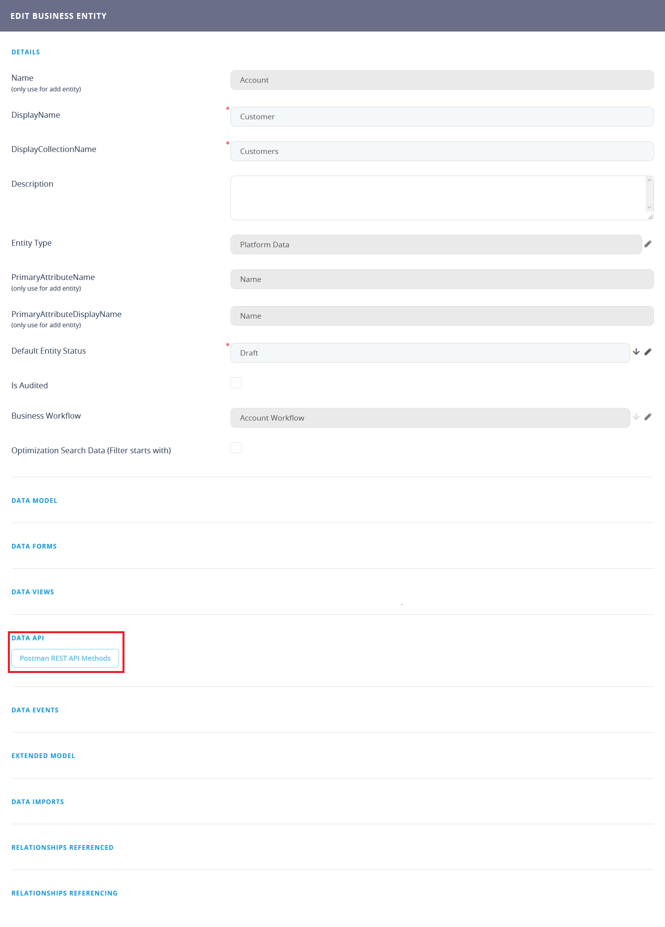Open Relationships Referenced section
665x927 pixels.
point(62,848)
